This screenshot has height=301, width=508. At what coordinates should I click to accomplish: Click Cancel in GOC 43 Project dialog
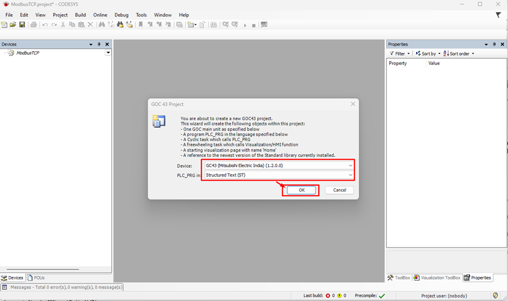339,190
